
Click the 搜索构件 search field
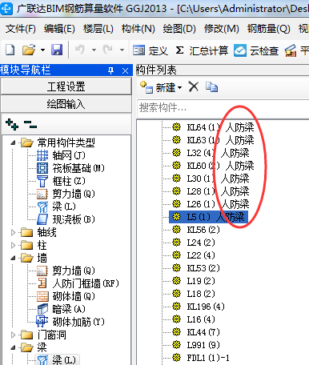(223, 108)
